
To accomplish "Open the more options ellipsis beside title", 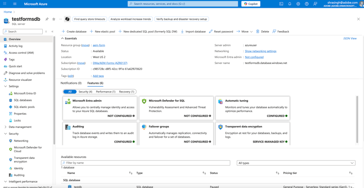I will 60,19.
